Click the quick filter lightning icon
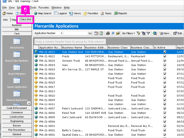Screen dimensions: 184x138 coord(139,33)
